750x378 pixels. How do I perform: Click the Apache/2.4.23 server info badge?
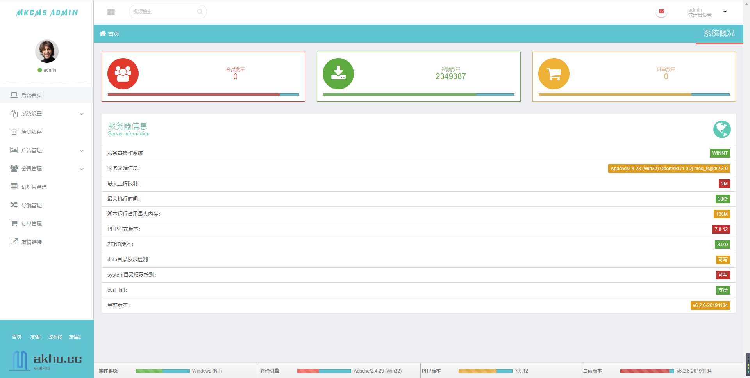point(669,169)
